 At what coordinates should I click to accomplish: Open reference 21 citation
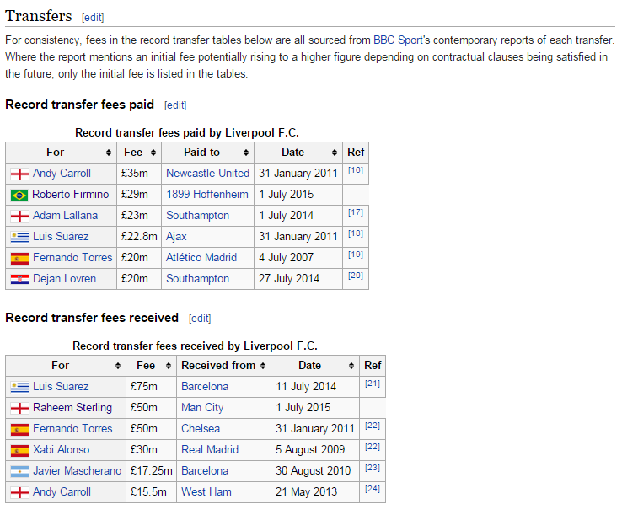click(x=373, y=384)
